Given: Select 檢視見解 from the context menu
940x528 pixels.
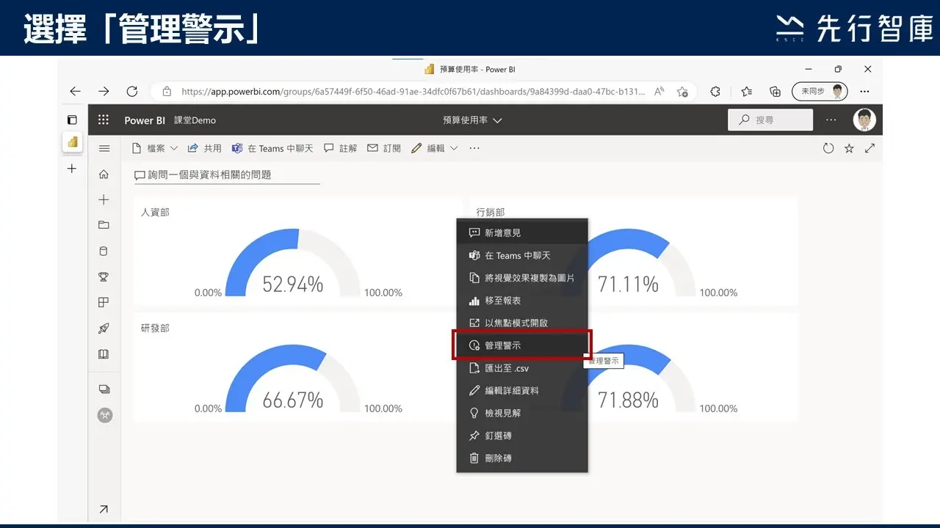Looking at the screenshot, I should (522, 413).
